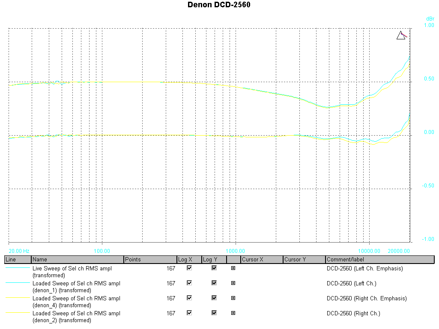Click the Line column header
439x329 pixels.
[18, 259]
